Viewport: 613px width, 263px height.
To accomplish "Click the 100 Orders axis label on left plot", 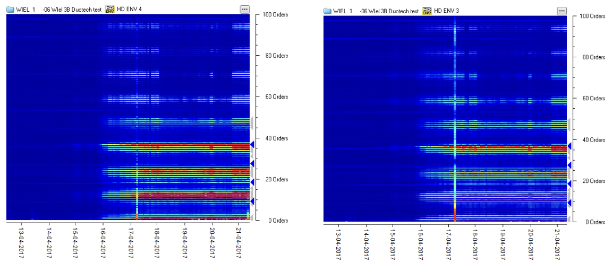I will click(275, 15).
